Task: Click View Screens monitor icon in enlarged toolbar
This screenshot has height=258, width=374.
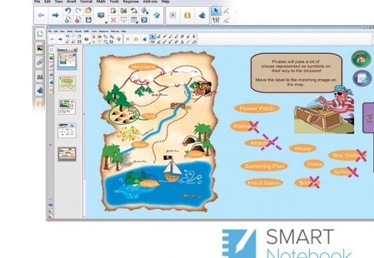Action: point(101,15)
